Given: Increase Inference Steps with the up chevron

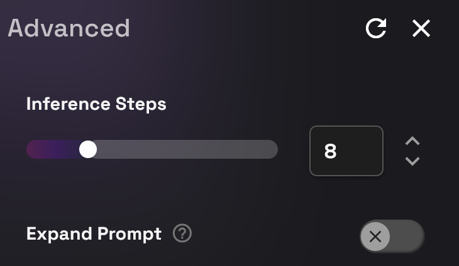Looking at the screenshot, I should coord(412,141).
